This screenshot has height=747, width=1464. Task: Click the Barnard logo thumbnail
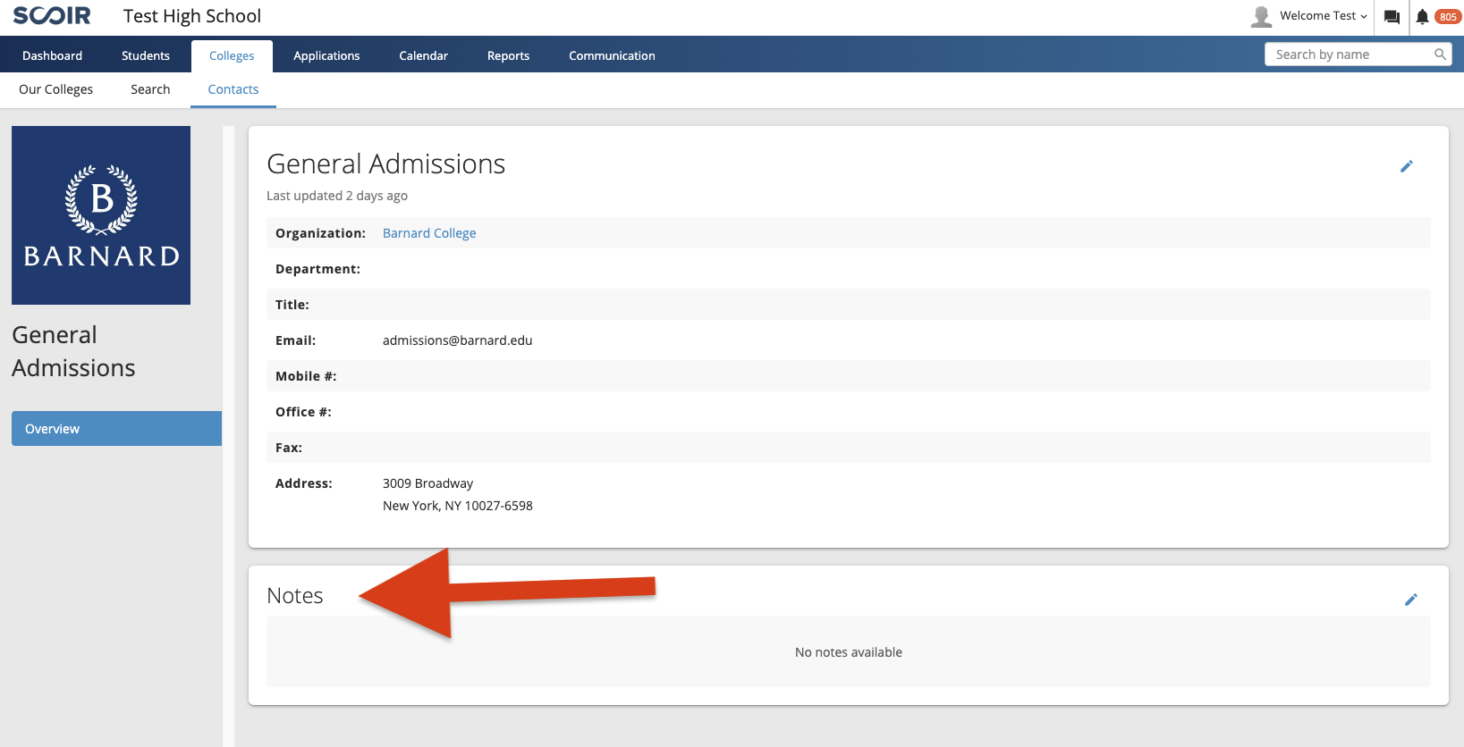coord(101,215)
